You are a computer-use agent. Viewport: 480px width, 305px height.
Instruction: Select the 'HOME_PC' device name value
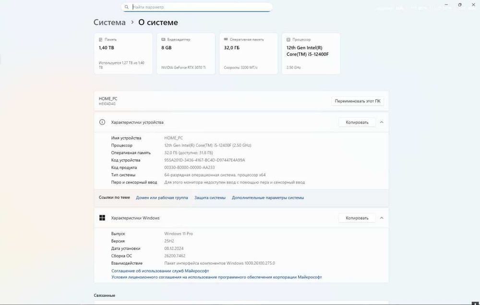coord(174,138)
